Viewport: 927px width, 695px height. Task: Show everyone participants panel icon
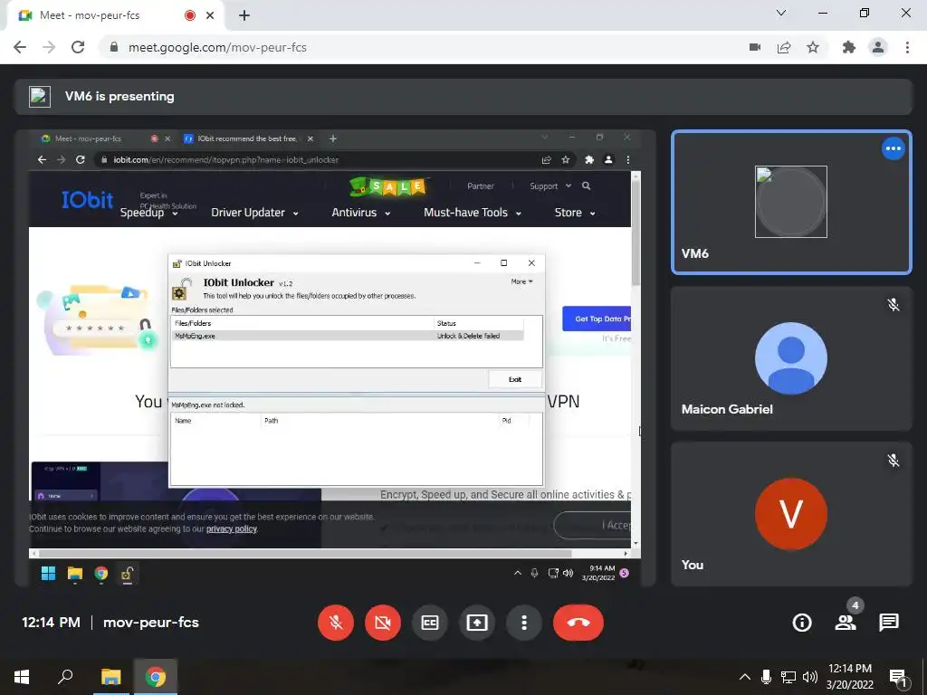tap(846, 623)
